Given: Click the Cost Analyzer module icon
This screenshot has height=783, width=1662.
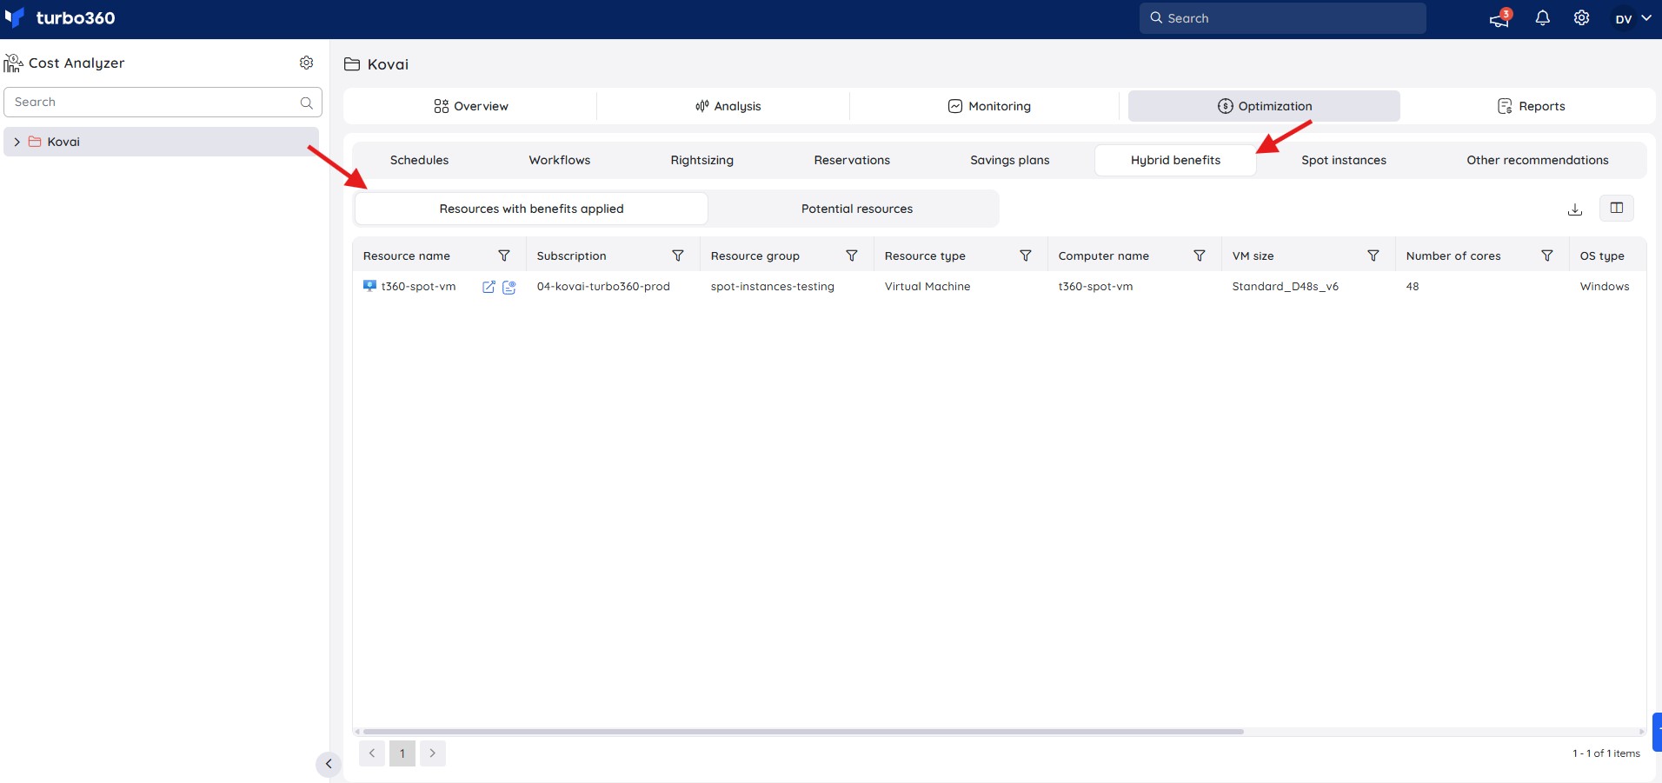Looking at the screenshot, I should (13, 63).
